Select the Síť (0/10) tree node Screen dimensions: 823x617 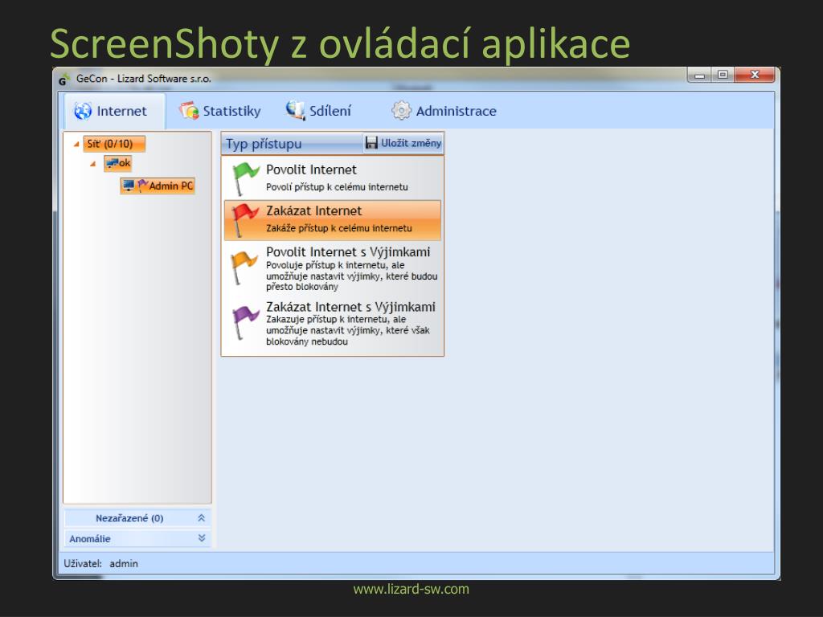coord(114,144)
